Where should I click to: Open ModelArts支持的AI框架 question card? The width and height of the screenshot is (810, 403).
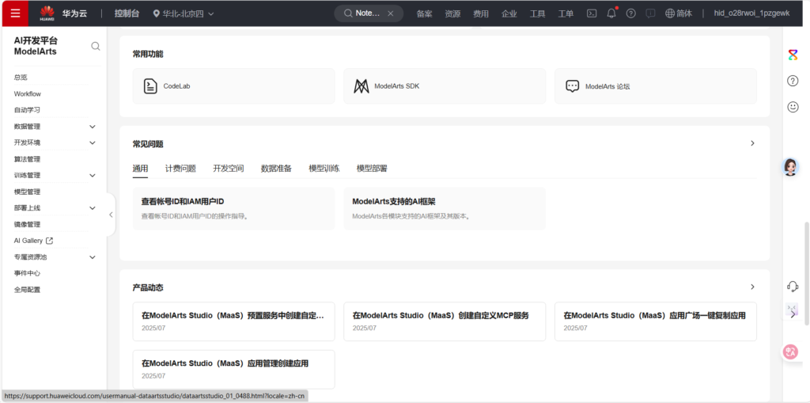point(445,208)
